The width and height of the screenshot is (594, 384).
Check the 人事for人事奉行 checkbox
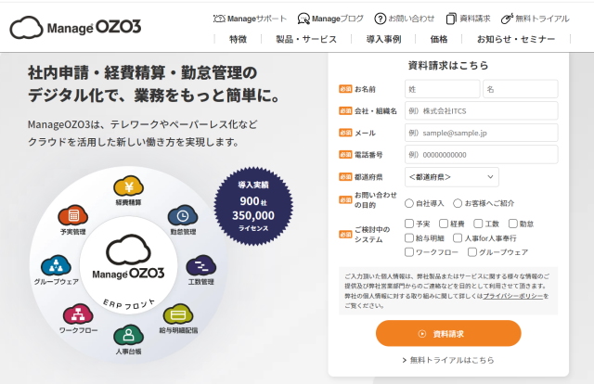[458, 237]
